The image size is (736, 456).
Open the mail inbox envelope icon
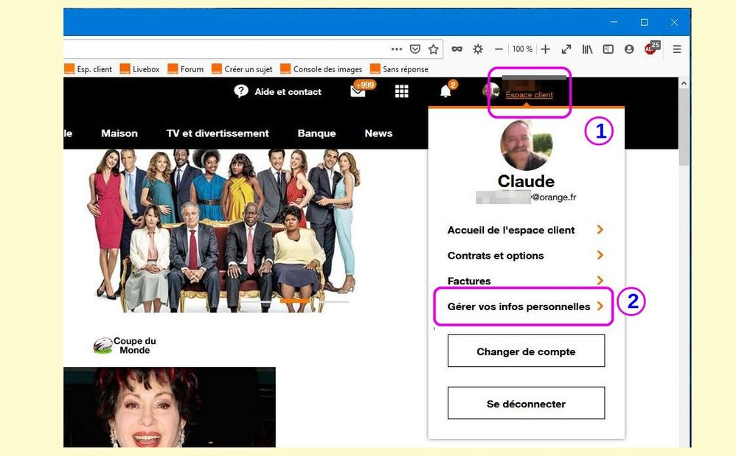(x=358, y=91)
